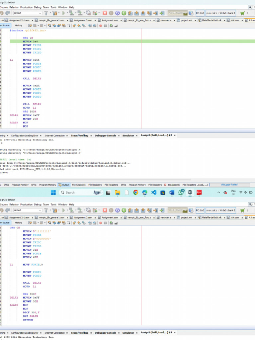The height and width of the screenshot is (340, 255).
Task: Click memory usage indicator in upper window toolbar
Action: (x=178, y=13)
